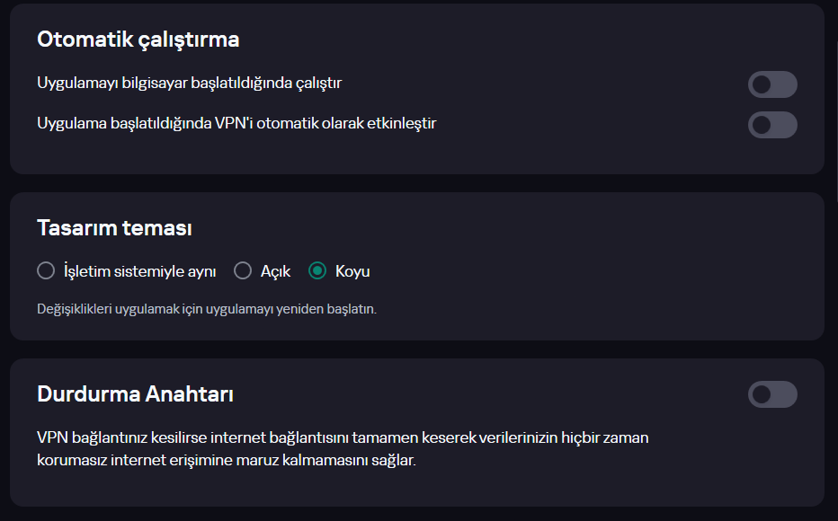
Task: Click the "Açık" theme label text
Action: (275, 271)
